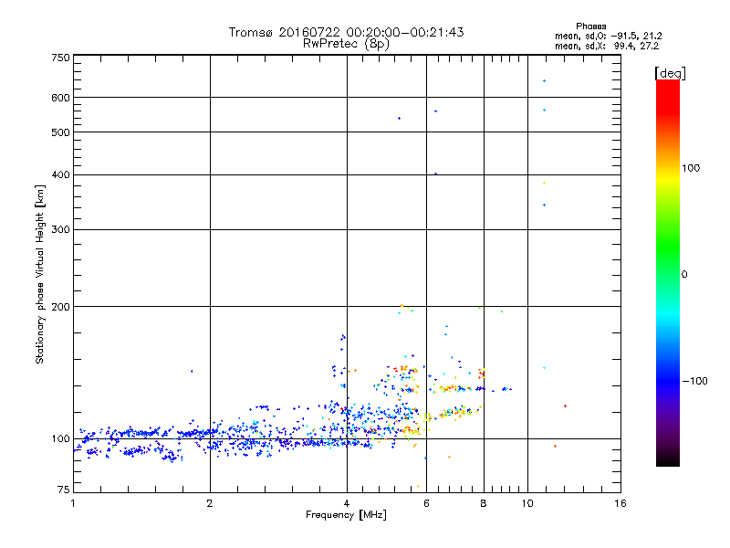Click the y-axis tick label '600'
This screenshot has height=548, width=730.
pyautogui.click(x=60, y=98)
